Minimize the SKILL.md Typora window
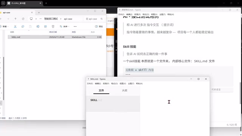Image resolution: width=242 pixels, height=136 pixels. point(191,79)
